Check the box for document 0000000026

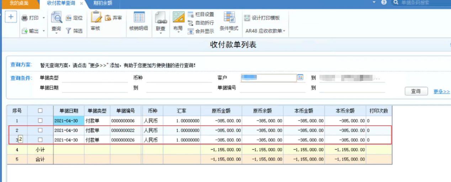coord(40,140)
